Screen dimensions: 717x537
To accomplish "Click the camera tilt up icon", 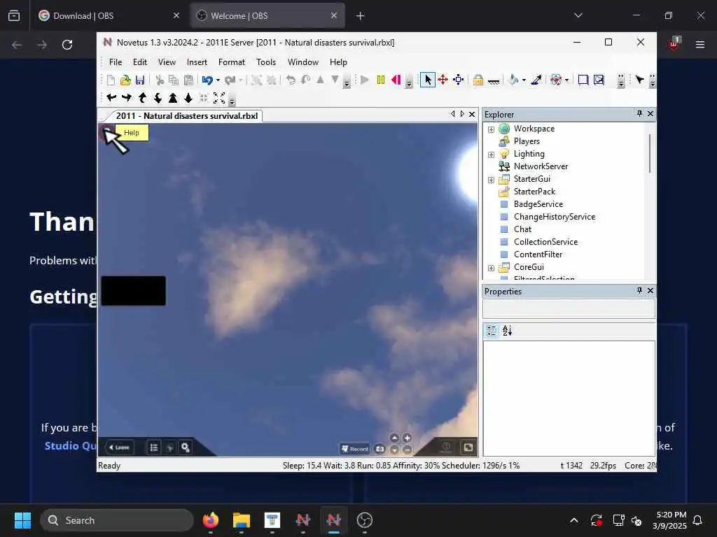I will pyautogui.click(x=142, y=98).
